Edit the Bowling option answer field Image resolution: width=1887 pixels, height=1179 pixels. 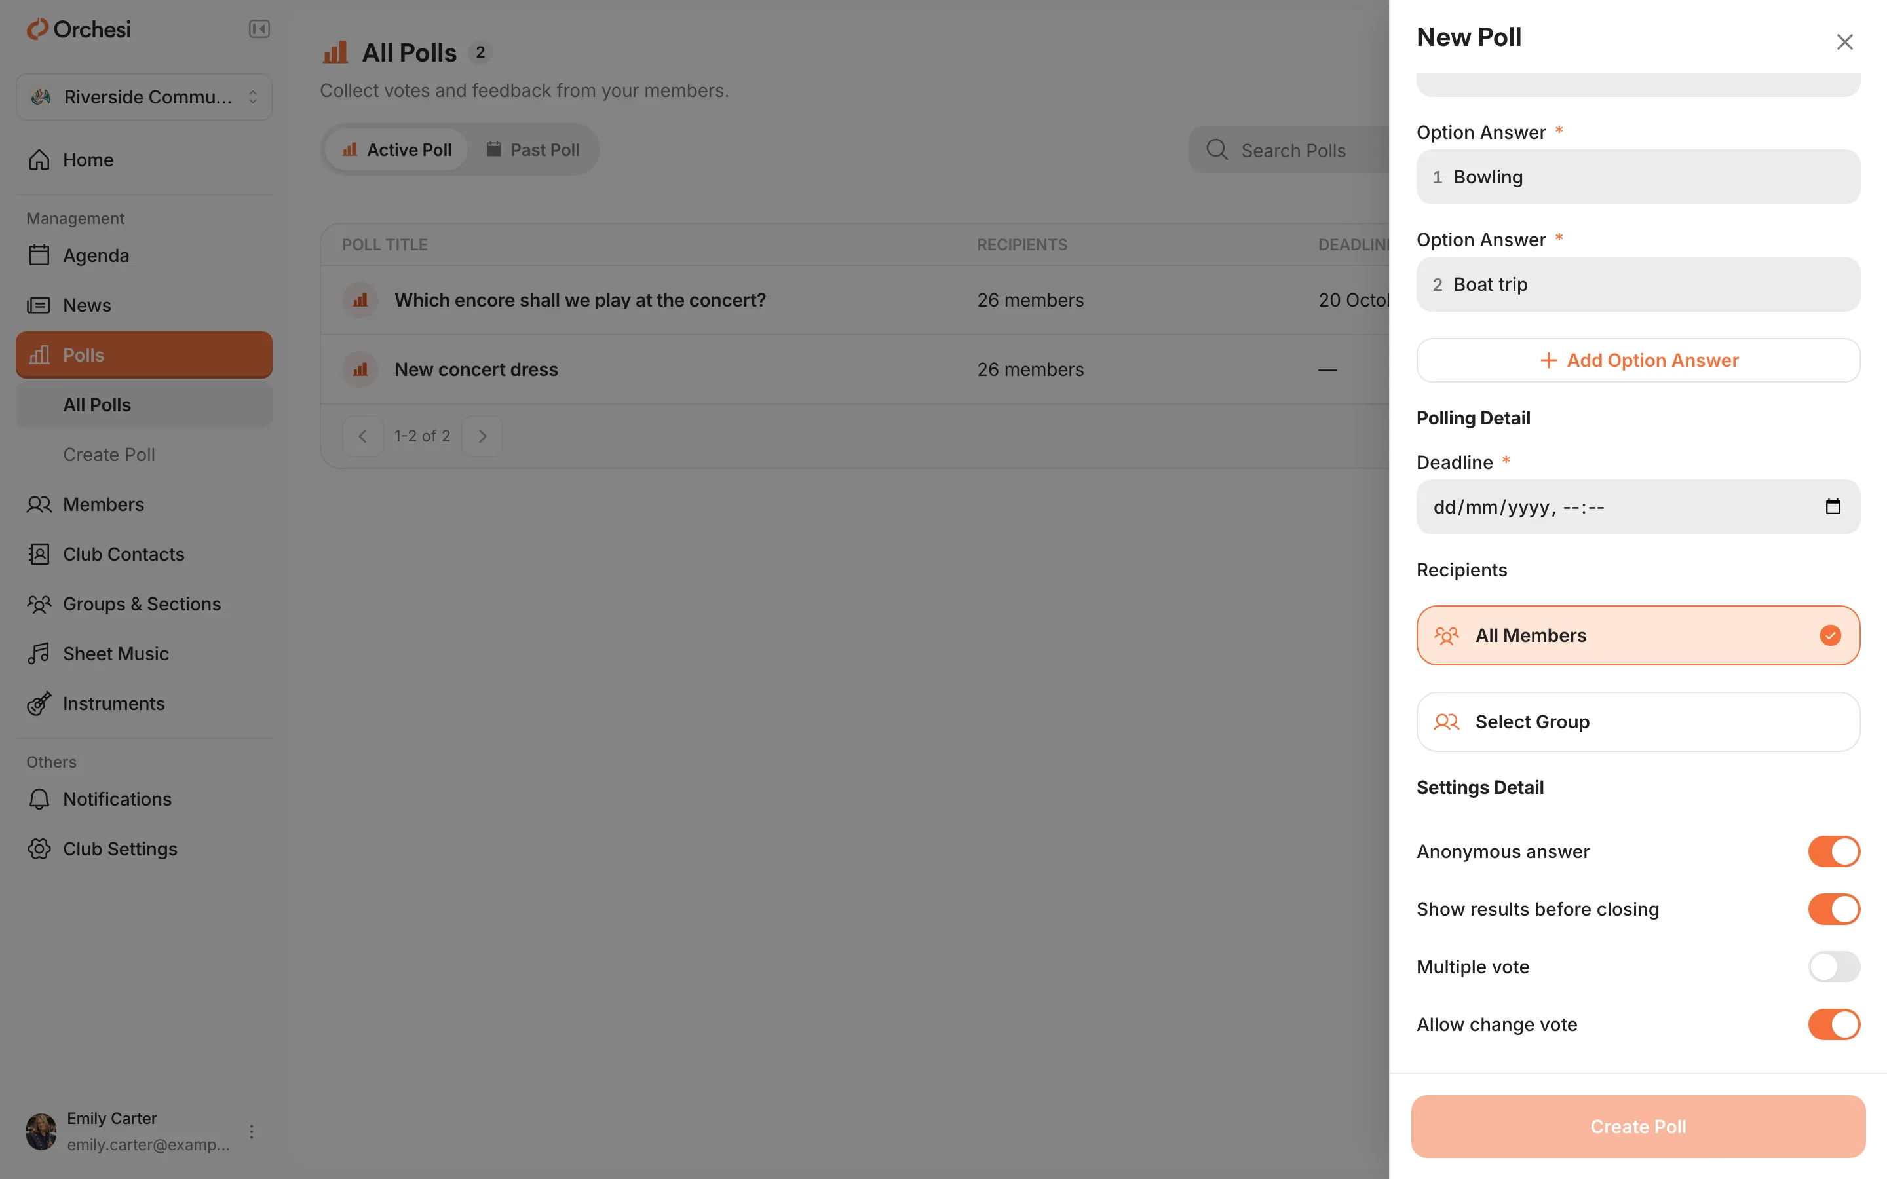pyautogui.click(x=1638, y=177)
